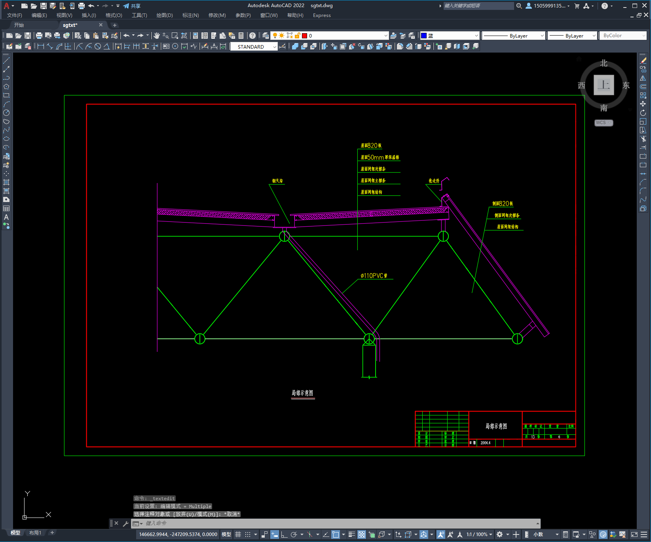Select the Erase tool

tap(643, 60)
